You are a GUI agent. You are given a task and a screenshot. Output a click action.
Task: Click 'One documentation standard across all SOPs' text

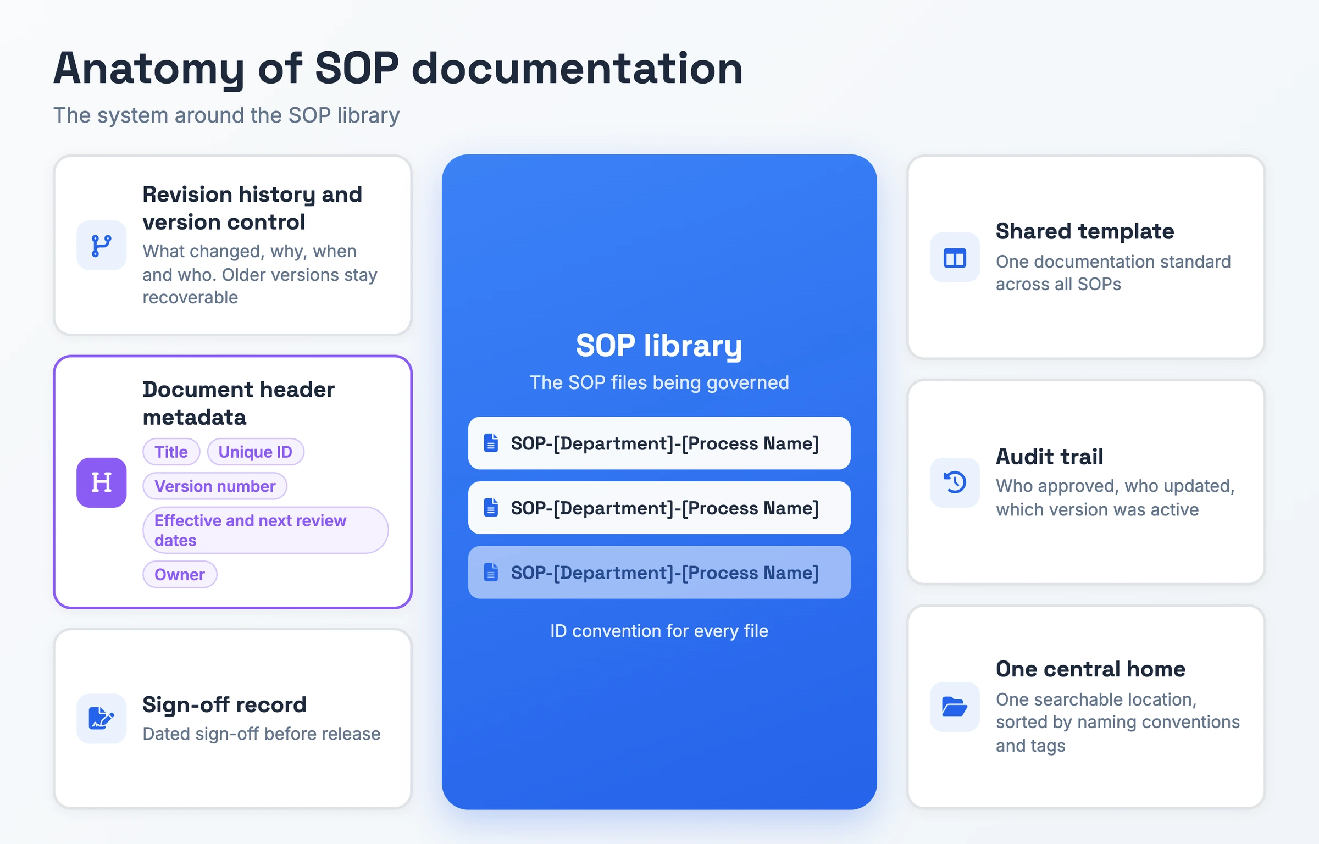[x=1113, y=273]
